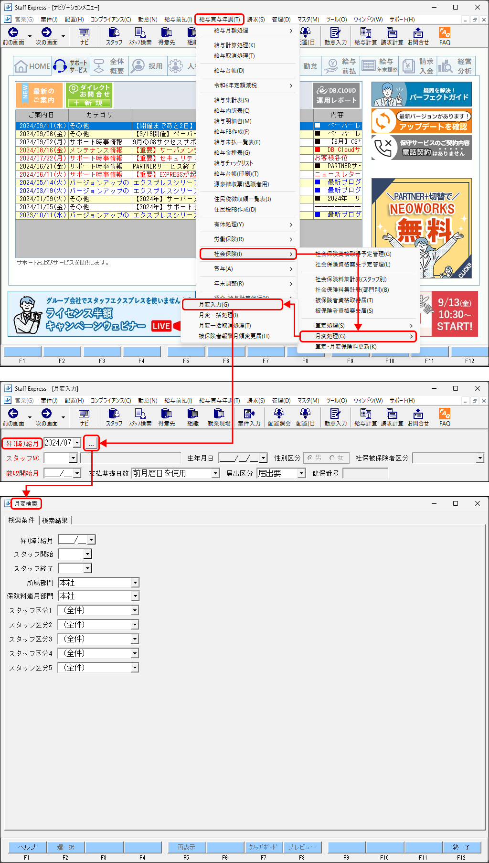Open 給与計算 icon in Navigation window toolbar
Image resolution: width=489 pixels, height=863 pixels.
[x=365, y=36]
